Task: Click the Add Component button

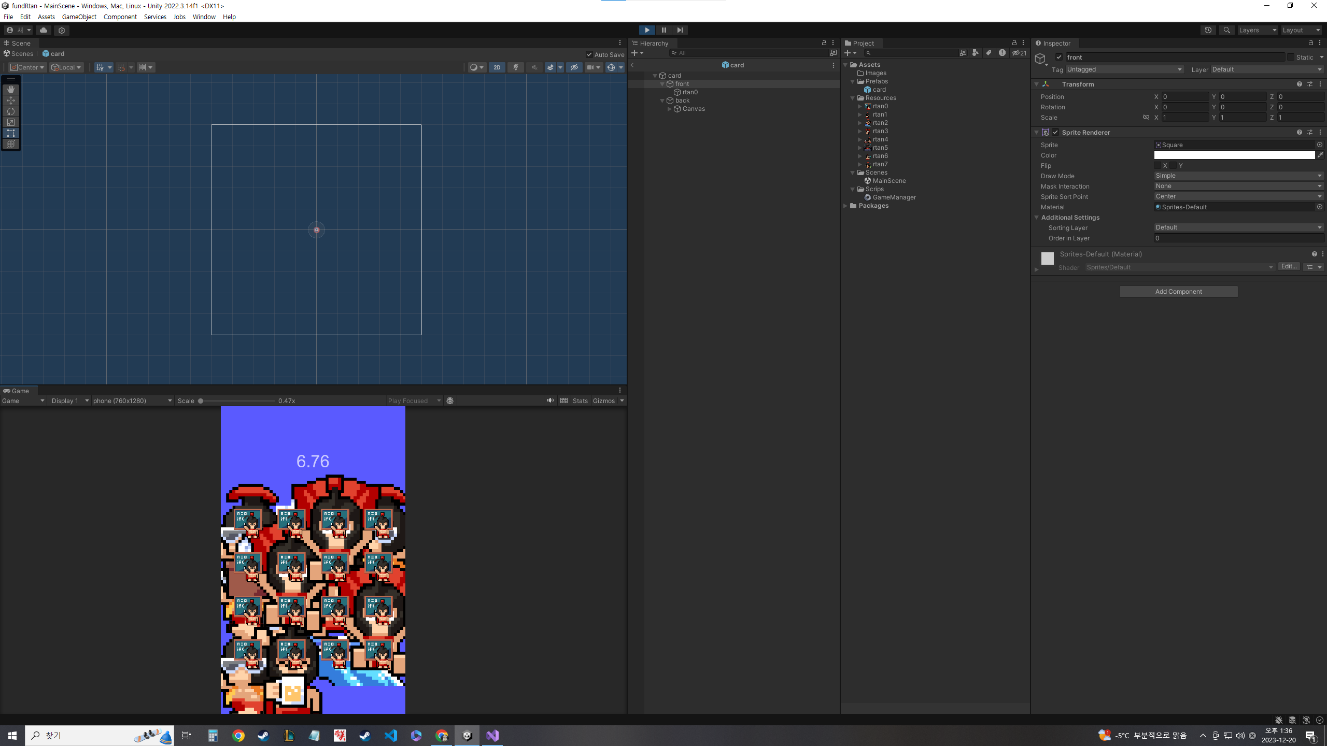Action: pyautogui.click(x=1178, y=292)
